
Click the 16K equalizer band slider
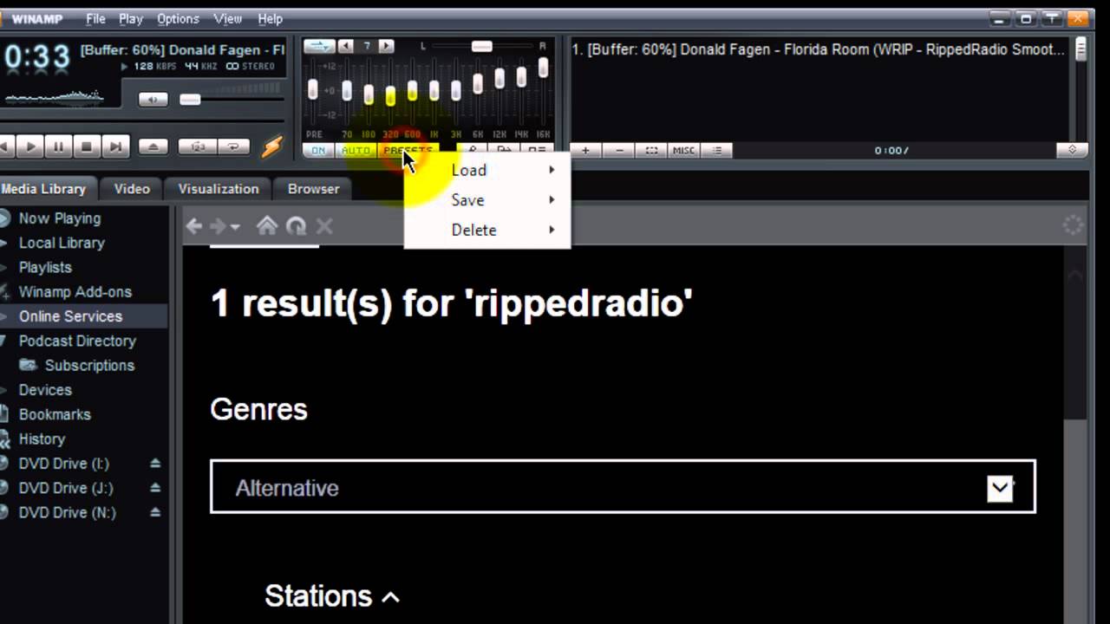[x=543, y=68]
